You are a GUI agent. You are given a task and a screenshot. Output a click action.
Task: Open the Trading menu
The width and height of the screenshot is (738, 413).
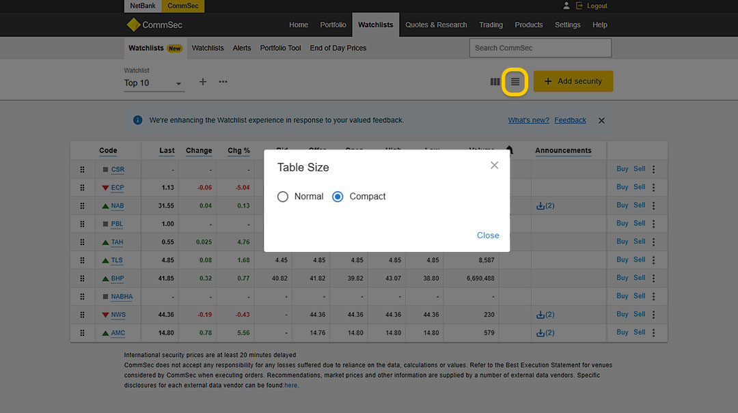tap(491, 25)
